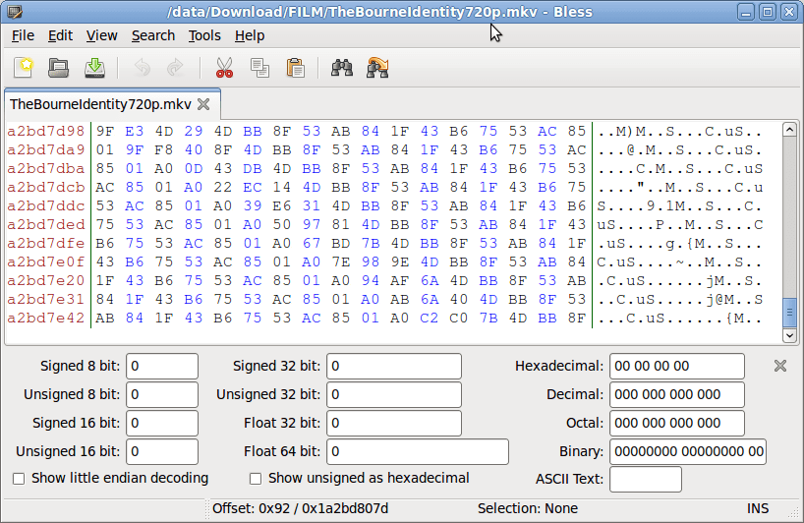The height and width of the screenshot is (523, 804).
Task: Click the Offset status bar text
Action: 300,508
